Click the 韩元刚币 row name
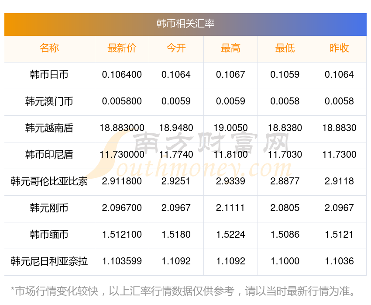 (49, 208)
